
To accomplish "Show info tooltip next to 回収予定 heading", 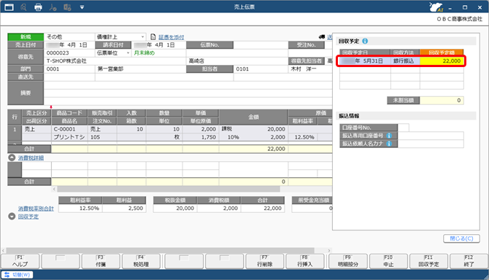I will (x=365, y=41).
